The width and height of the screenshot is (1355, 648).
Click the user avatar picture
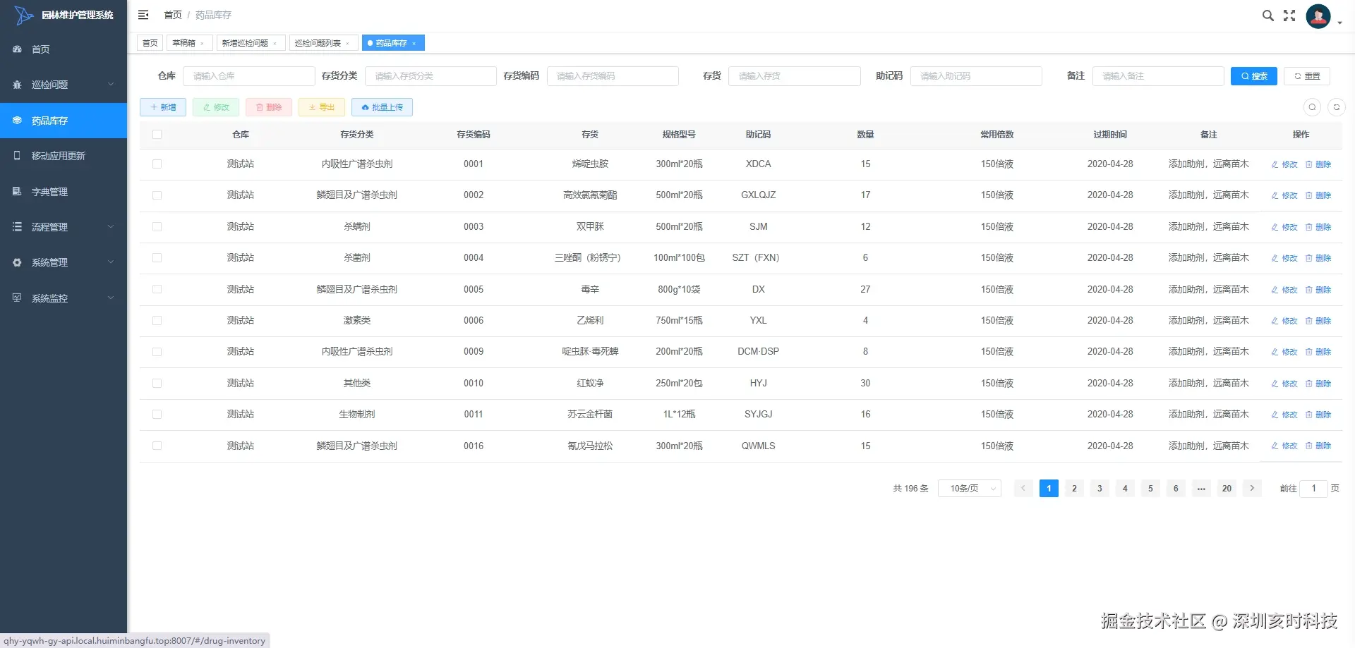coord(1318,16)
